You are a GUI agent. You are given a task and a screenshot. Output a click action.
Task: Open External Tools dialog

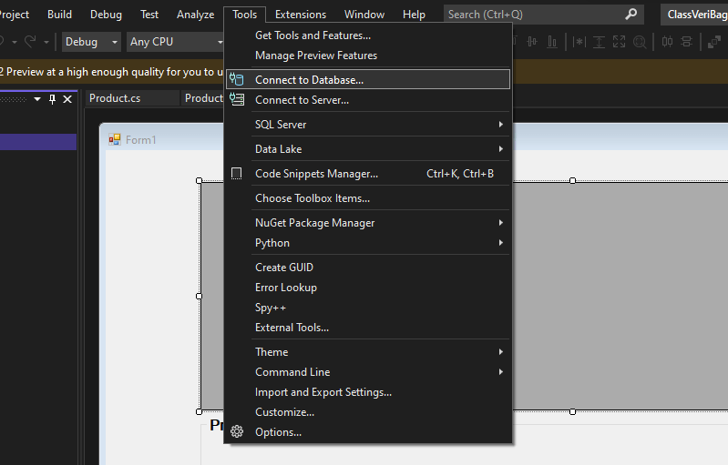(368, 328)
